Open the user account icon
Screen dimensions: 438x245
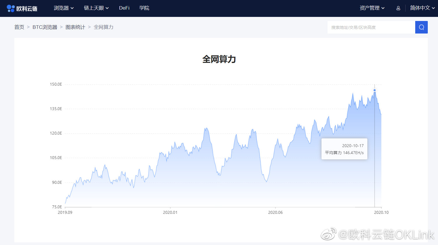click(398, 8)
